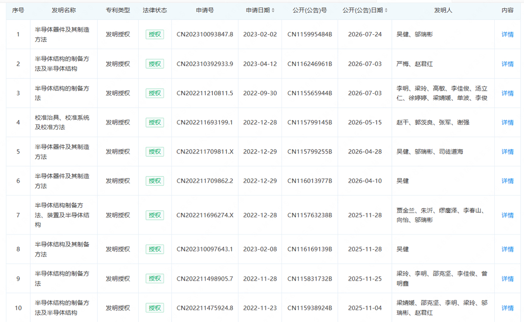Viewport: 524px width, 322px height.
Task: Sort by 申请日期 column arrows
Action: click(x=273, y=10)
